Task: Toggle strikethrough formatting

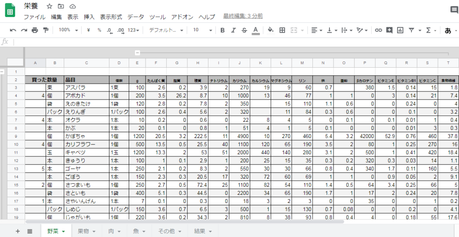Action: click(x=244, y=30)
